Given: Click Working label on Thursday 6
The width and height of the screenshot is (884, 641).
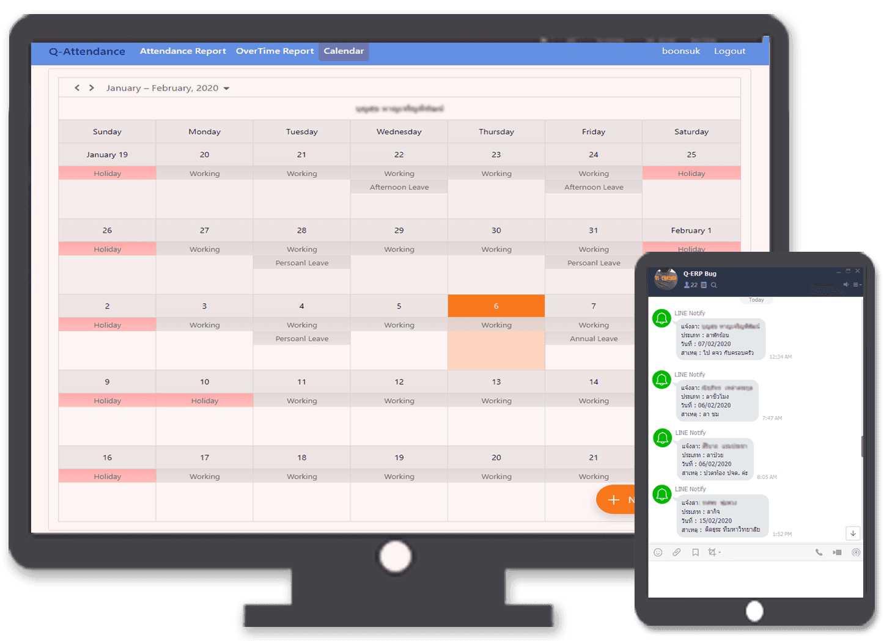Looking at the screenshot, I should [496, 325].
